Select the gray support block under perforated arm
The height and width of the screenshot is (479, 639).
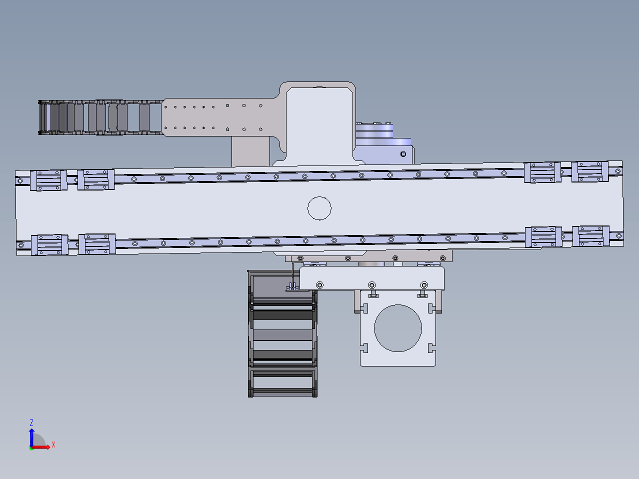pyautogui.click(x=251, y=151)
